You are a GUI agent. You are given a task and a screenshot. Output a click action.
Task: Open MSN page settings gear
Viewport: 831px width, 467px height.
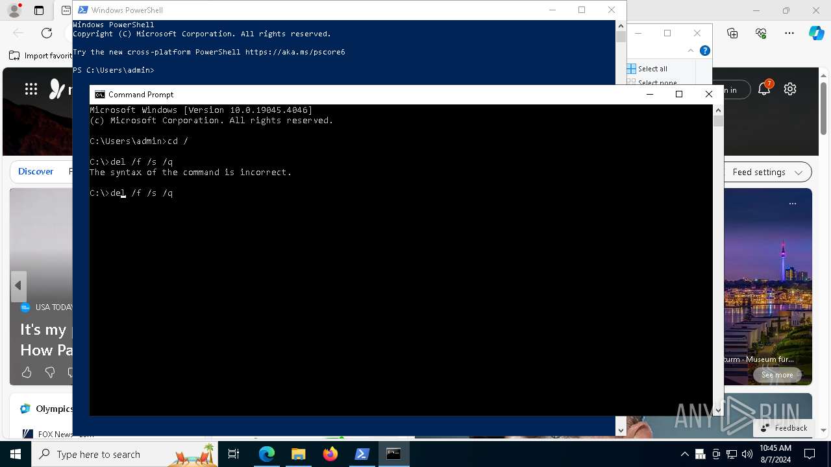pyautogui.click(x=790, y=90)
